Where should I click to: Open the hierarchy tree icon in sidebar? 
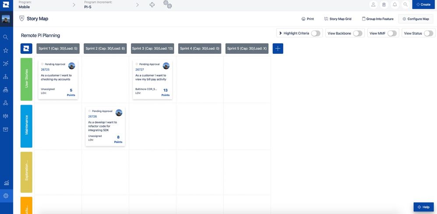point(6,77)
